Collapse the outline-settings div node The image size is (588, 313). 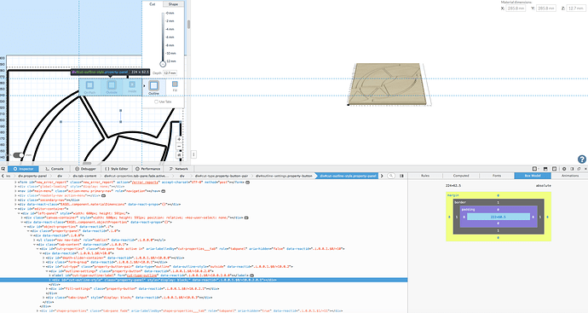tap(47, 271)
